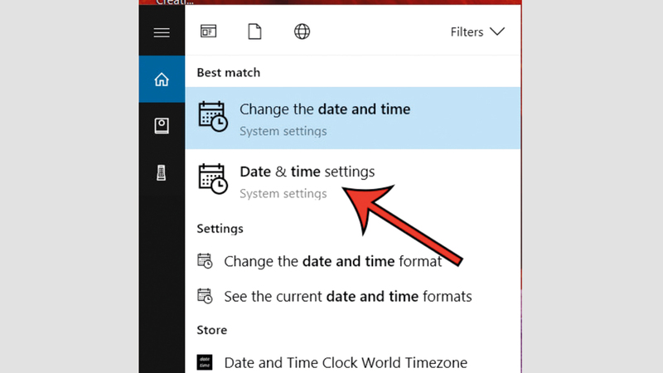This screenshot has height=373, width=663.
Task: Click icon beside "See the current" formats result
Action: point(205,296)
